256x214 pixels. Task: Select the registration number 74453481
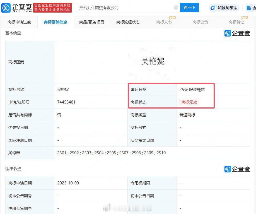tap(66, 102)
